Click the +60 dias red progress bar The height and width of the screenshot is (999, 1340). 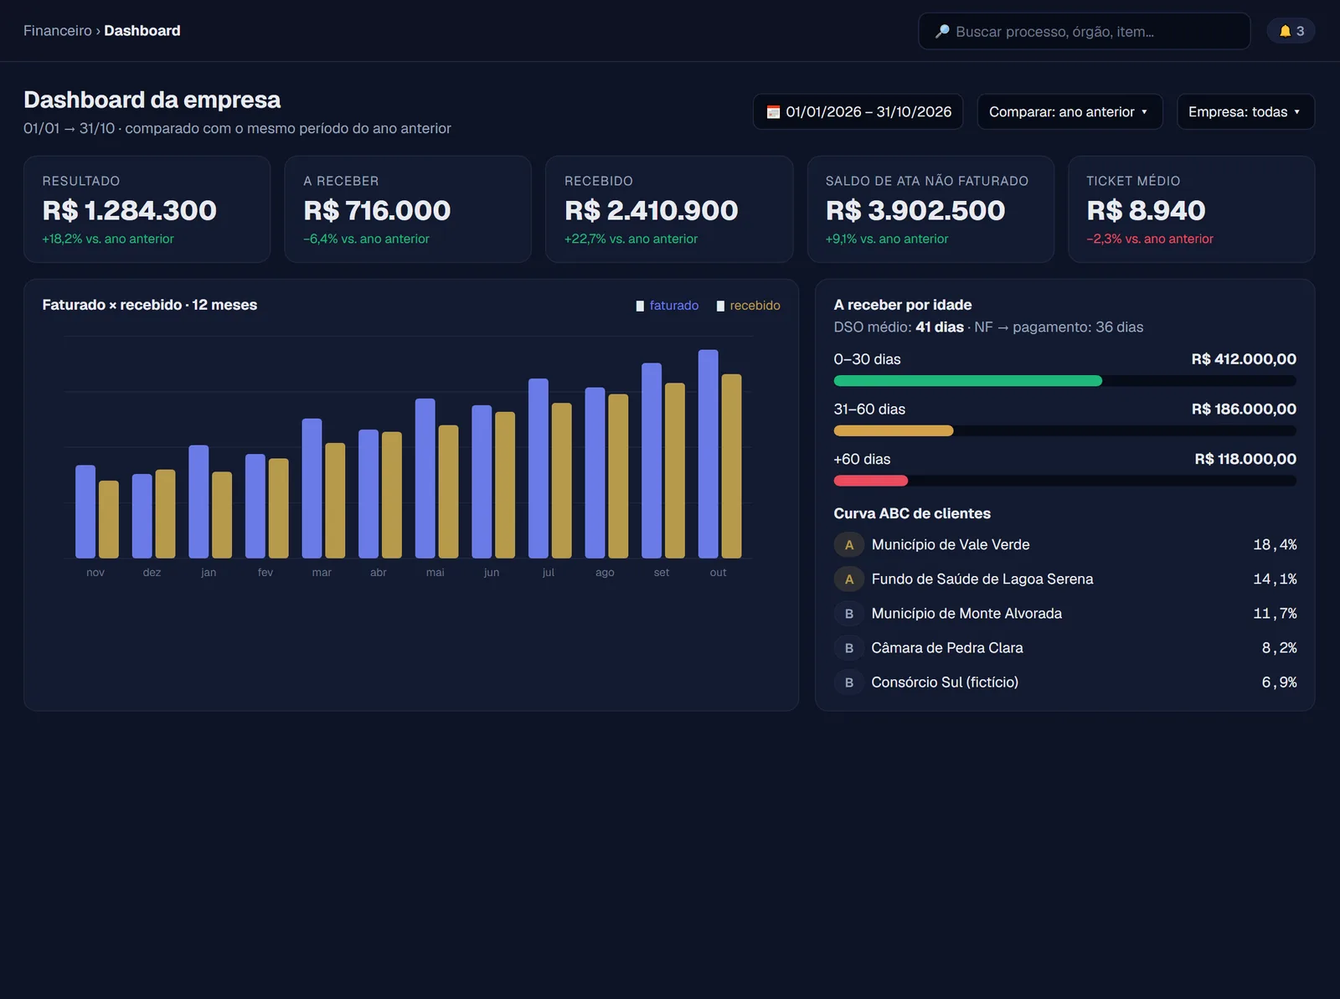870,481
